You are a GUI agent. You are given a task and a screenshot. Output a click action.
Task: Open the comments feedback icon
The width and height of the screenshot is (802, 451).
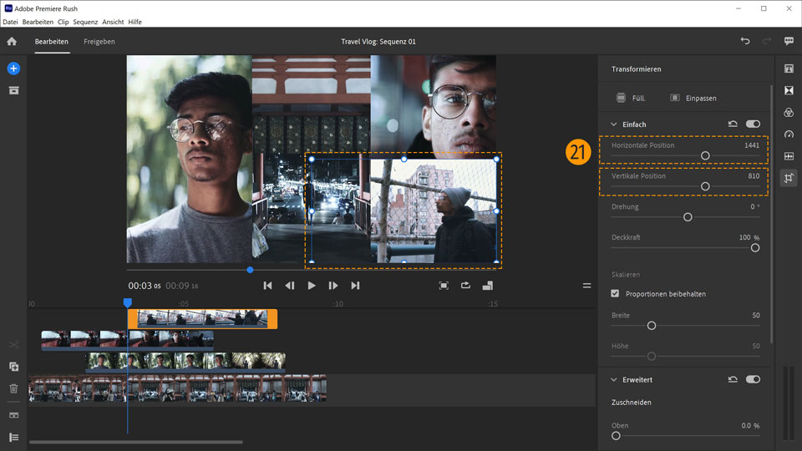coord(789,41)
